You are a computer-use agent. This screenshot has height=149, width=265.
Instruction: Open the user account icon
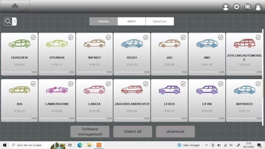point(226,7)
